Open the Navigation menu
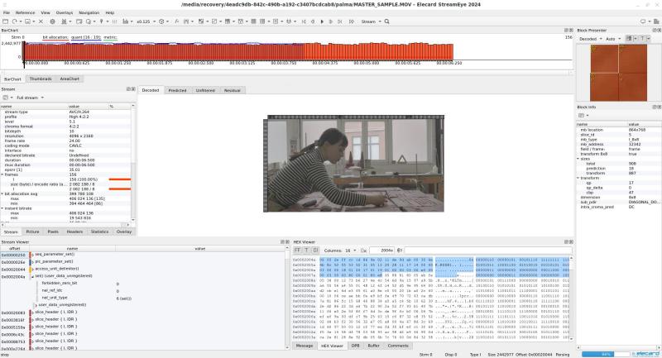662x358 pixels. (x=89, y=12)
